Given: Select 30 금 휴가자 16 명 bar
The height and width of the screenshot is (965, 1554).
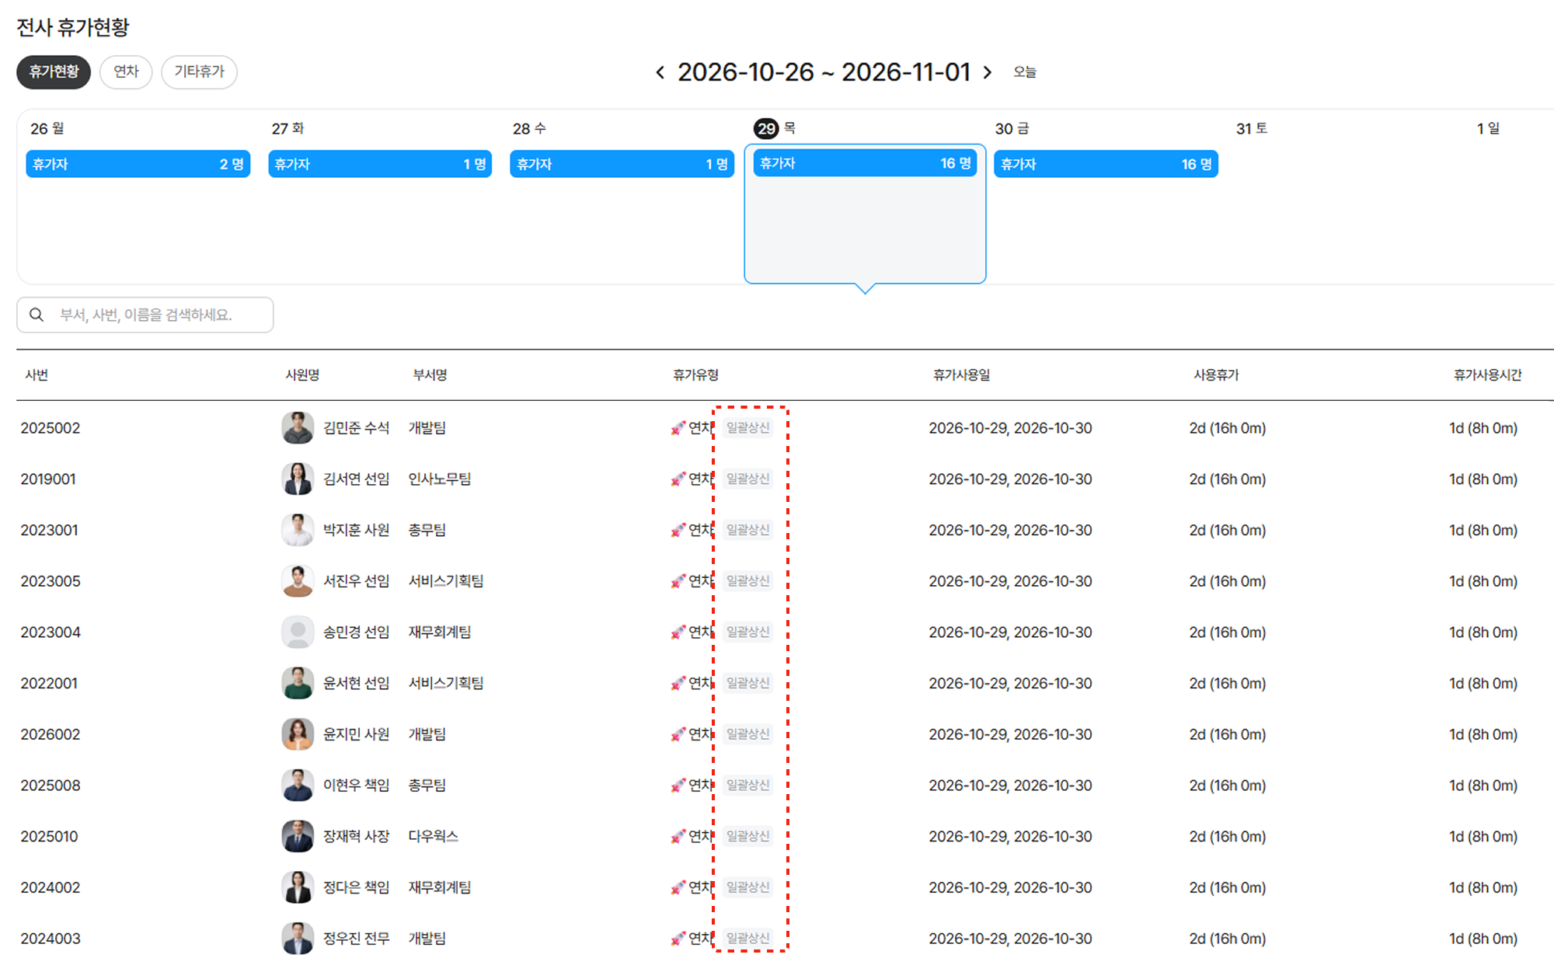Looking at the screenshot, I should pyautogui.click(x=1106, y=164).
